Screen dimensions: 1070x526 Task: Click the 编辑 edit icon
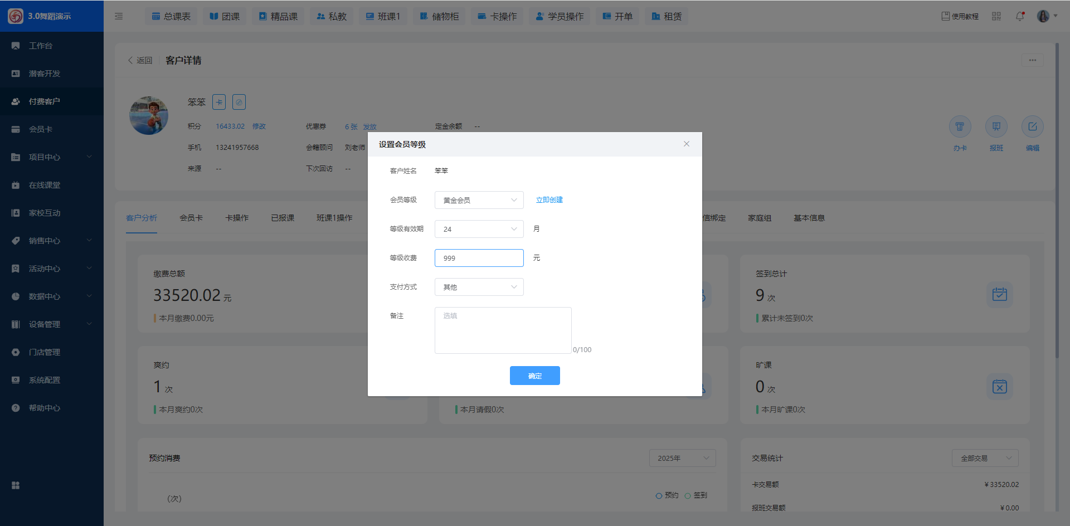click(x=1032, y=127)
